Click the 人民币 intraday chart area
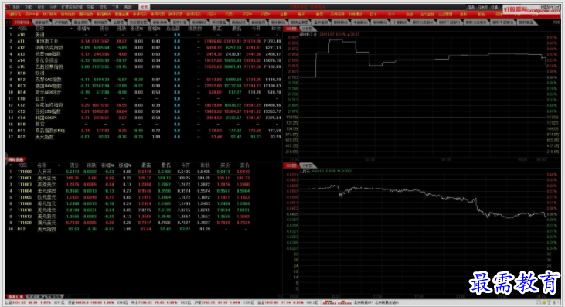The image size is (565, 307). 423,234
